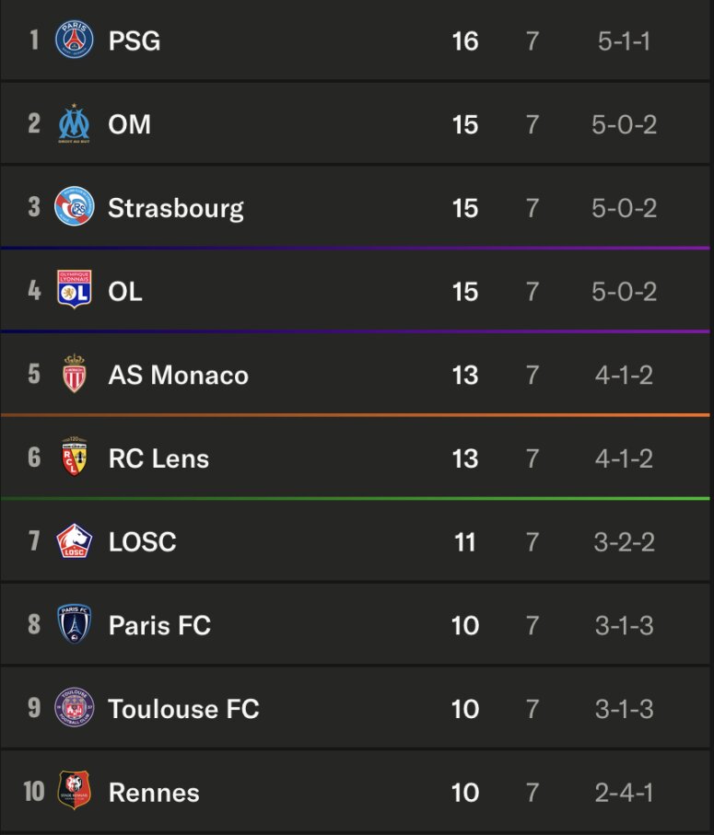Image resolution: width=714 pixels, height=835 pixels.
Task: Click the AS Monaco team name
Action: (x=179, y=376)
